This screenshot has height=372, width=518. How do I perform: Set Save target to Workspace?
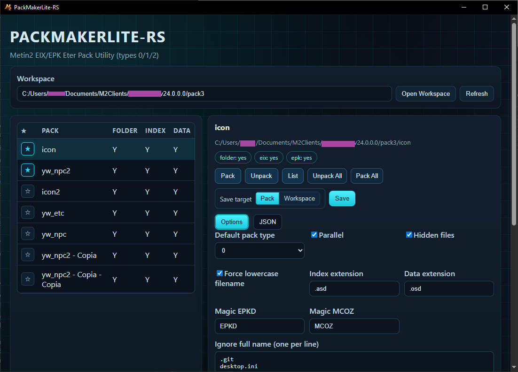pyautogui.click(x=299, y=198)
